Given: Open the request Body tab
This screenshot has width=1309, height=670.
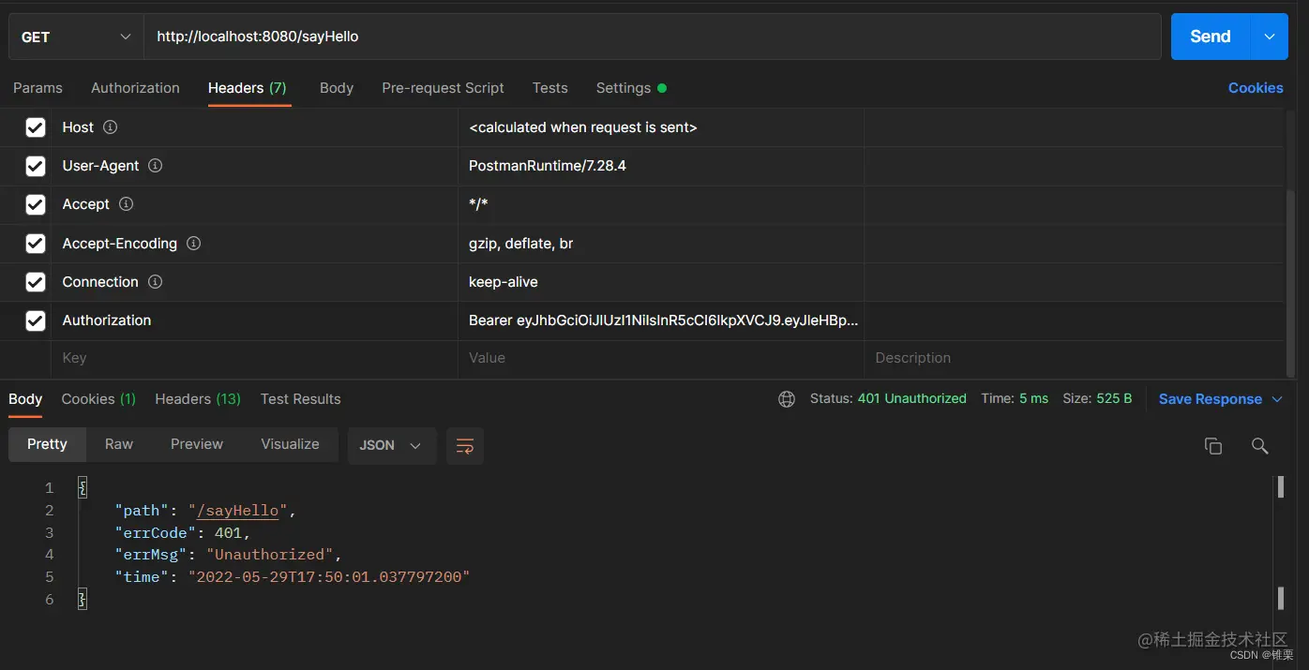Looking at the screenshot, I should [x=337, y=87].
